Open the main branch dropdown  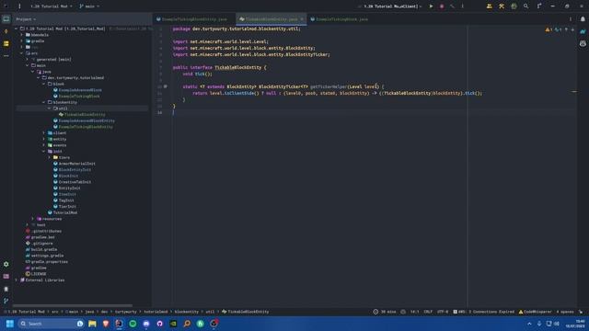[89, 6]
